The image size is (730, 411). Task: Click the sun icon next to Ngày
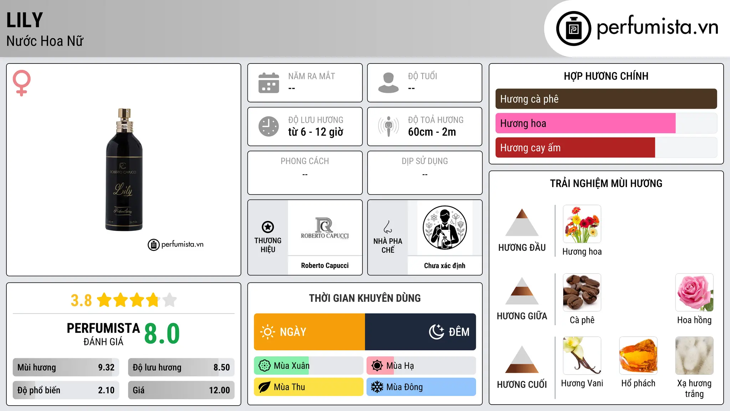coord(267,332)
